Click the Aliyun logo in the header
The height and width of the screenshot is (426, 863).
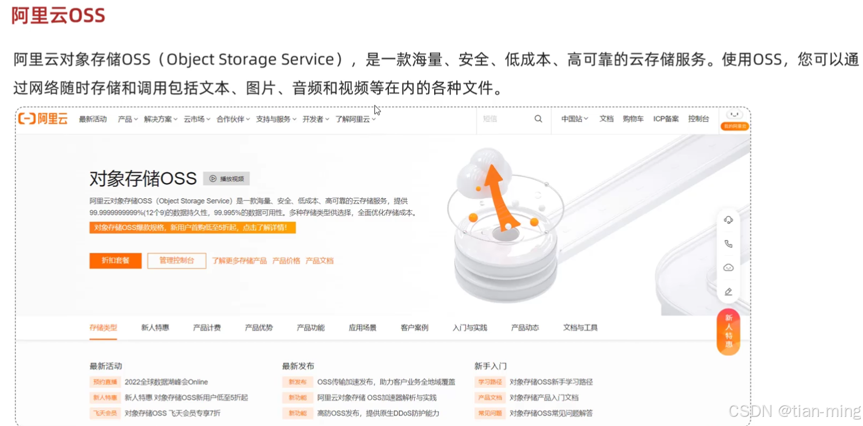(43, 119)
